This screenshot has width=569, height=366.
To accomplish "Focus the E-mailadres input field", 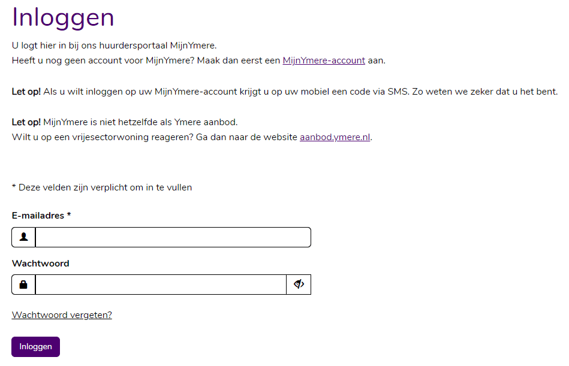I will pos(173,237).
